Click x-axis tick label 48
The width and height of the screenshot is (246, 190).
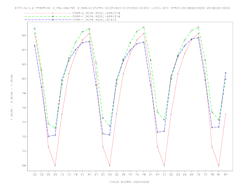pos(144,174)
